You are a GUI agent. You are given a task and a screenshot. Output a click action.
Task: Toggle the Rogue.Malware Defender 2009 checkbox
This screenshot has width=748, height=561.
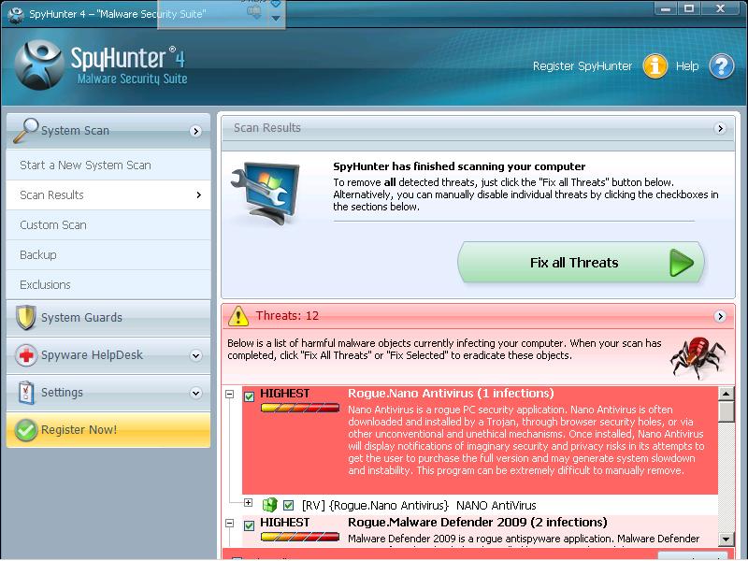[249, 525]
